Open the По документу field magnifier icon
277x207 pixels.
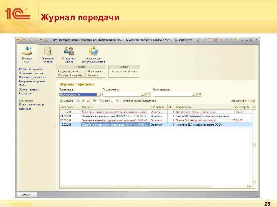pos(149,94)
